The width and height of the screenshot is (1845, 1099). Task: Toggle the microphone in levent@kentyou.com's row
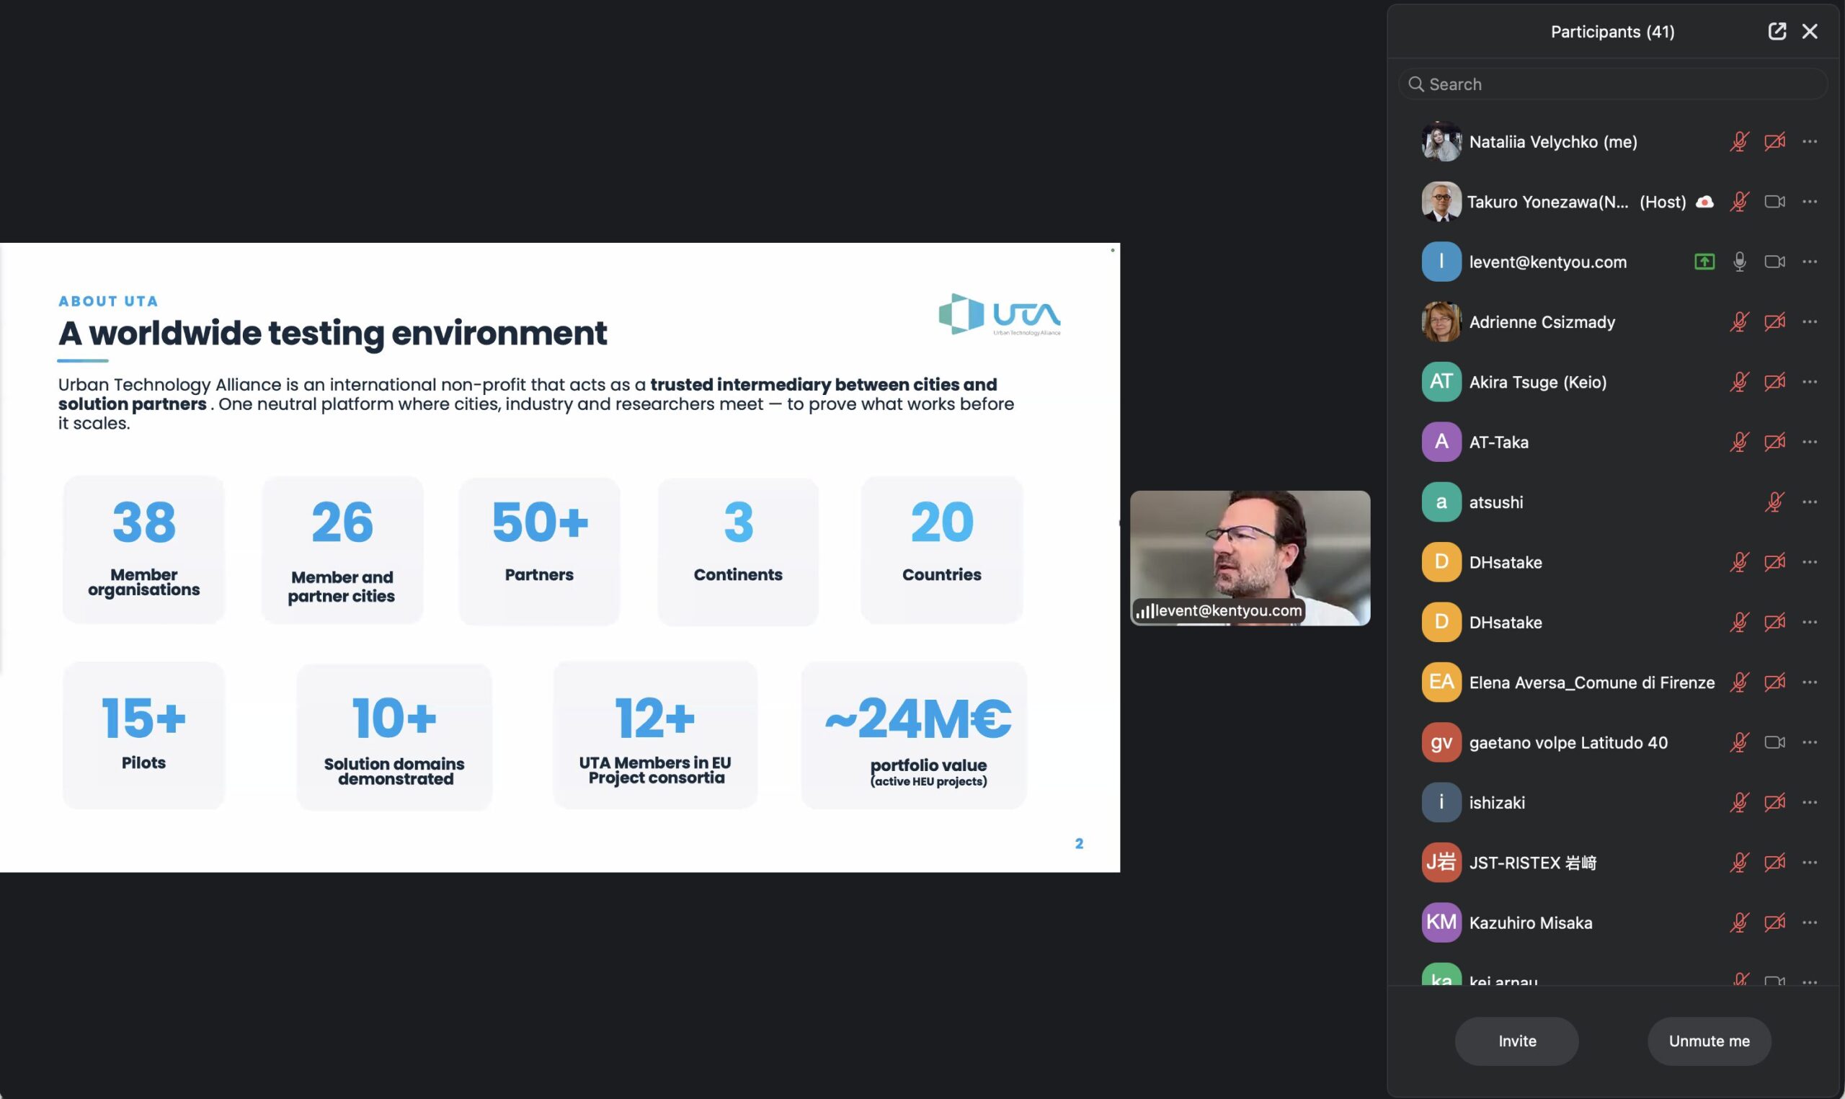[x=1739, y=262]
